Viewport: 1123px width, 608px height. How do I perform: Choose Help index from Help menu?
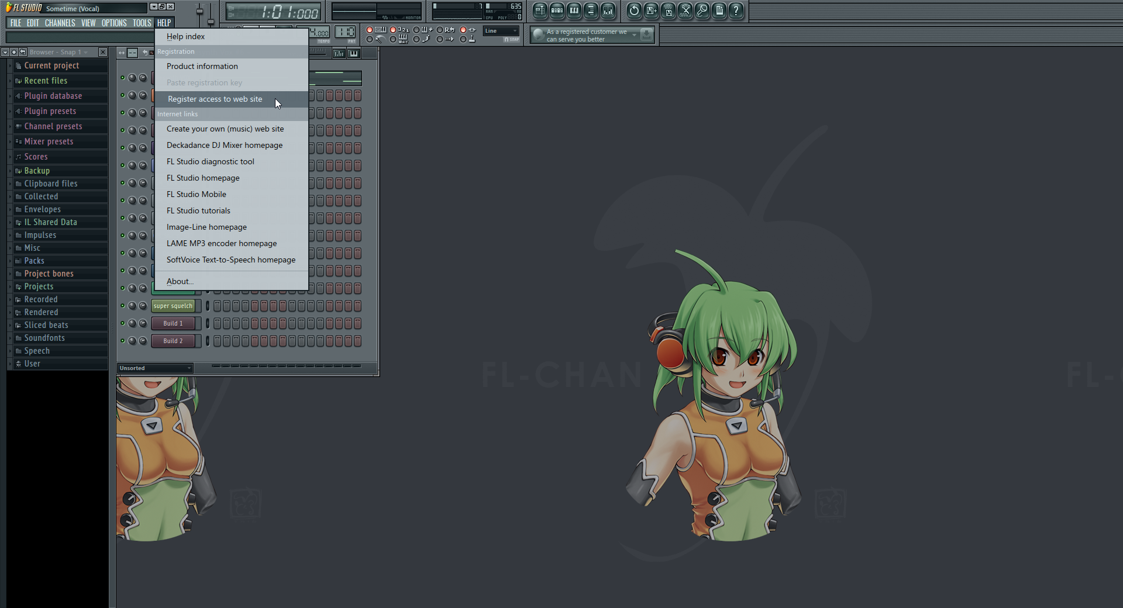(x=232, y=36)
